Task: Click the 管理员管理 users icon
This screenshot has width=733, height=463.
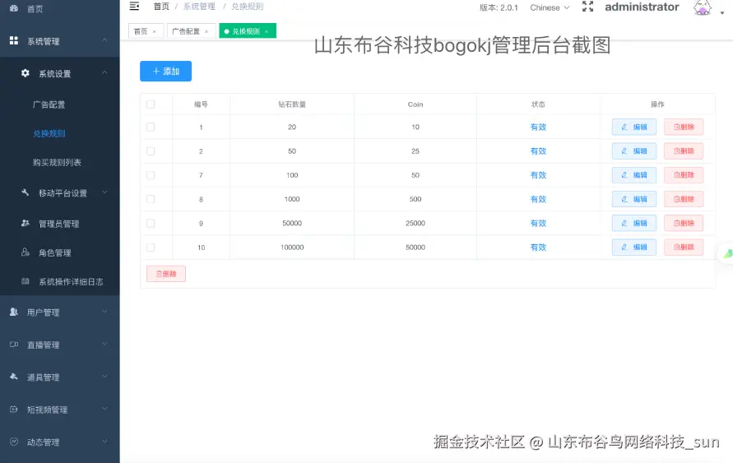Action: pos(26,223)
